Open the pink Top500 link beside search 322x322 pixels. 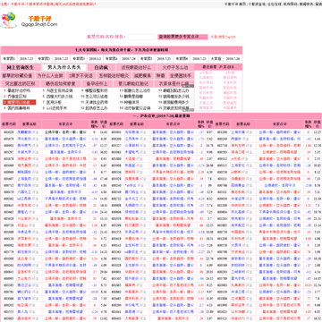tap(223, 37)
